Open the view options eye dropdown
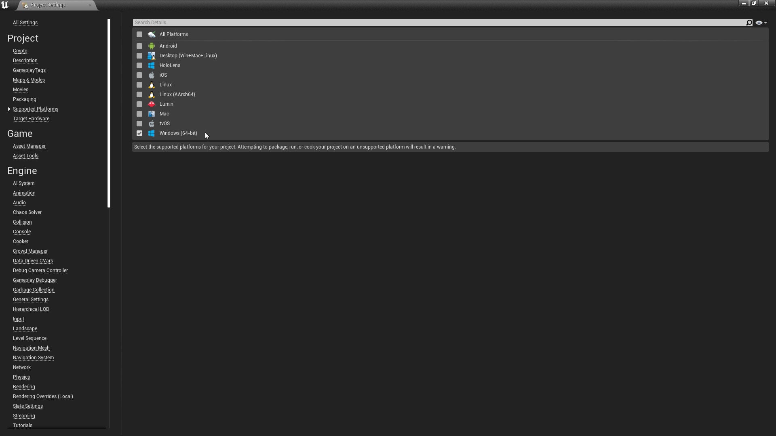776x436 pixels. (x=761, y=23)
